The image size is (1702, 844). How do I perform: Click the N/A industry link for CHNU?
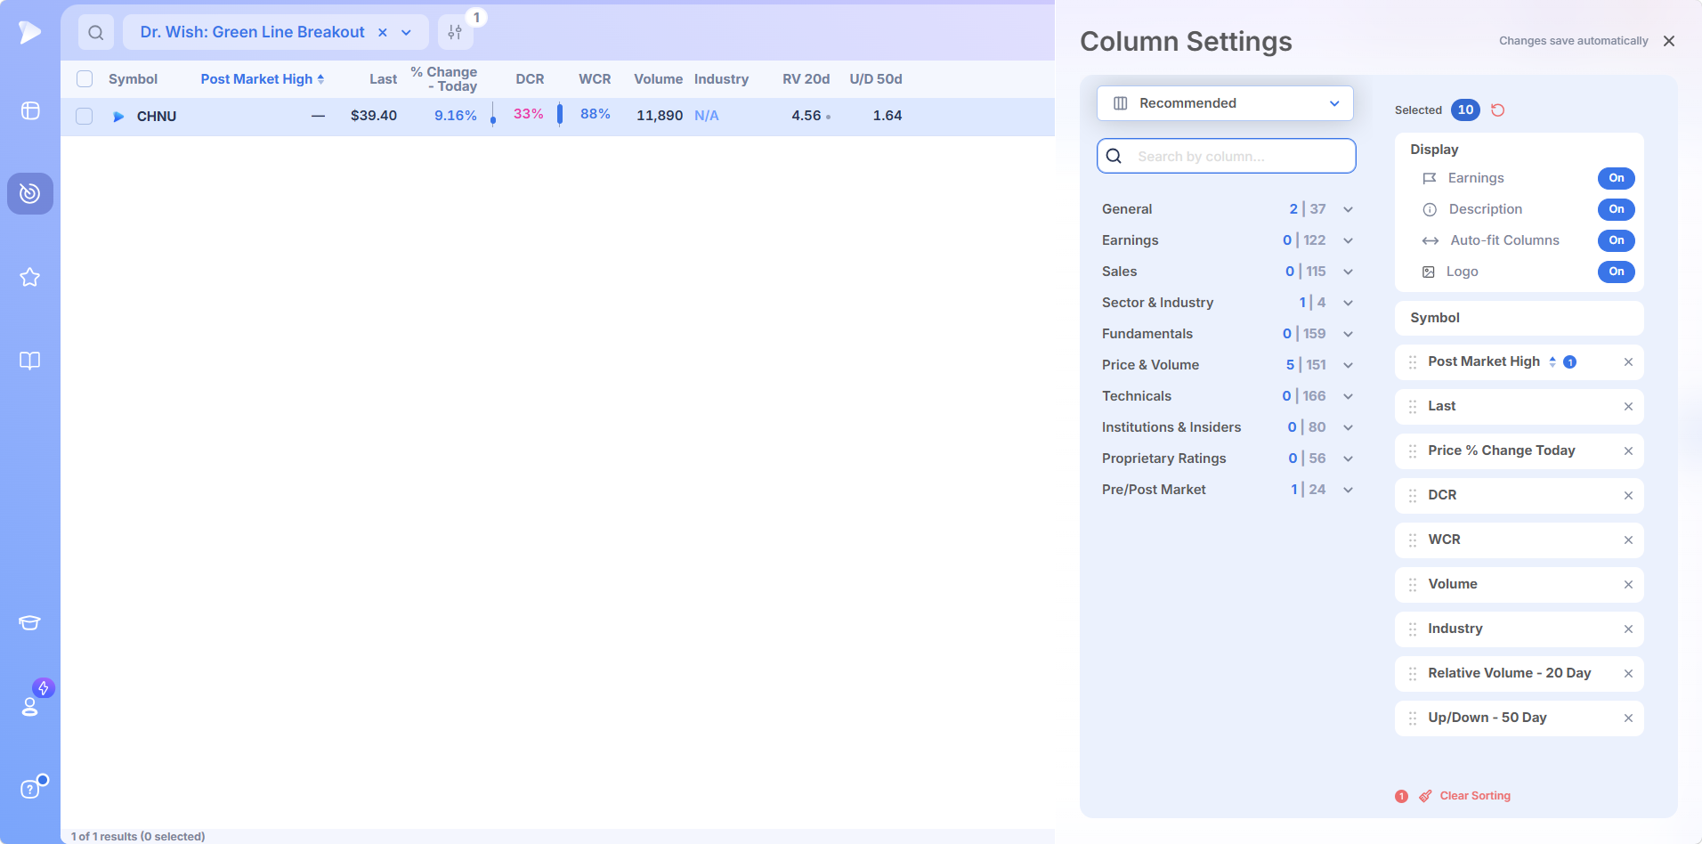(x=707, y=116)
